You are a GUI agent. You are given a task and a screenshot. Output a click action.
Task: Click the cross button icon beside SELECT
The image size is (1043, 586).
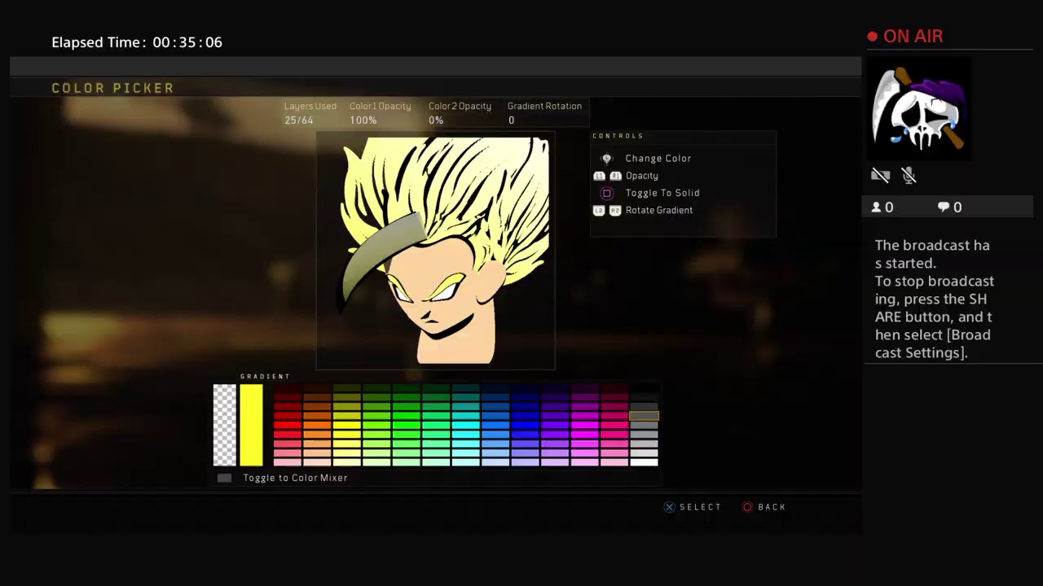(x=669, y=507)
